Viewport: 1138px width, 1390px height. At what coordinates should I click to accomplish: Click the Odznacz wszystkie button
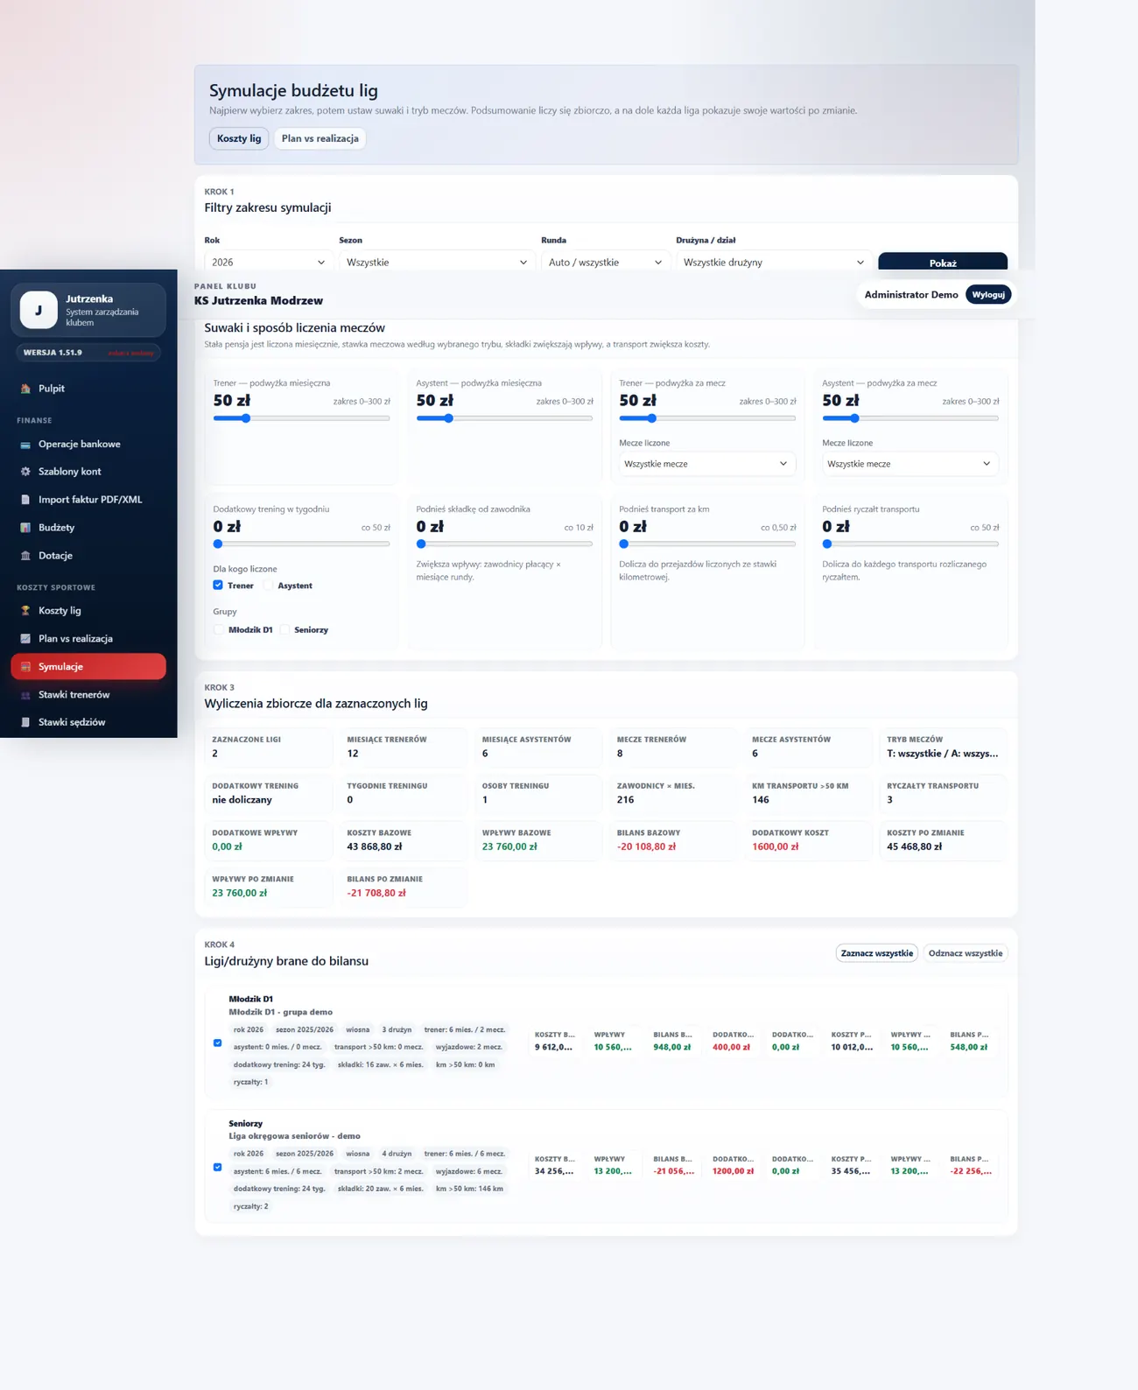click(x=965, y=953)
